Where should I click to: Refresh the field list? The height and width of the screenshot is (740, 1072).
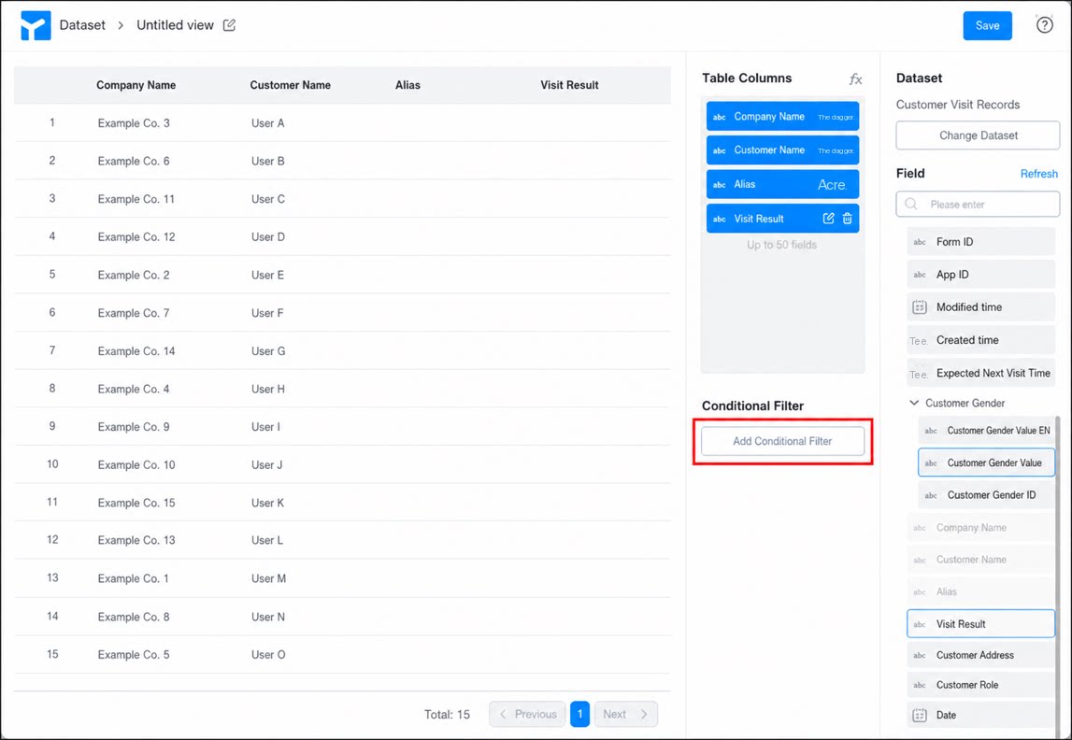(x=1038, y=174)
